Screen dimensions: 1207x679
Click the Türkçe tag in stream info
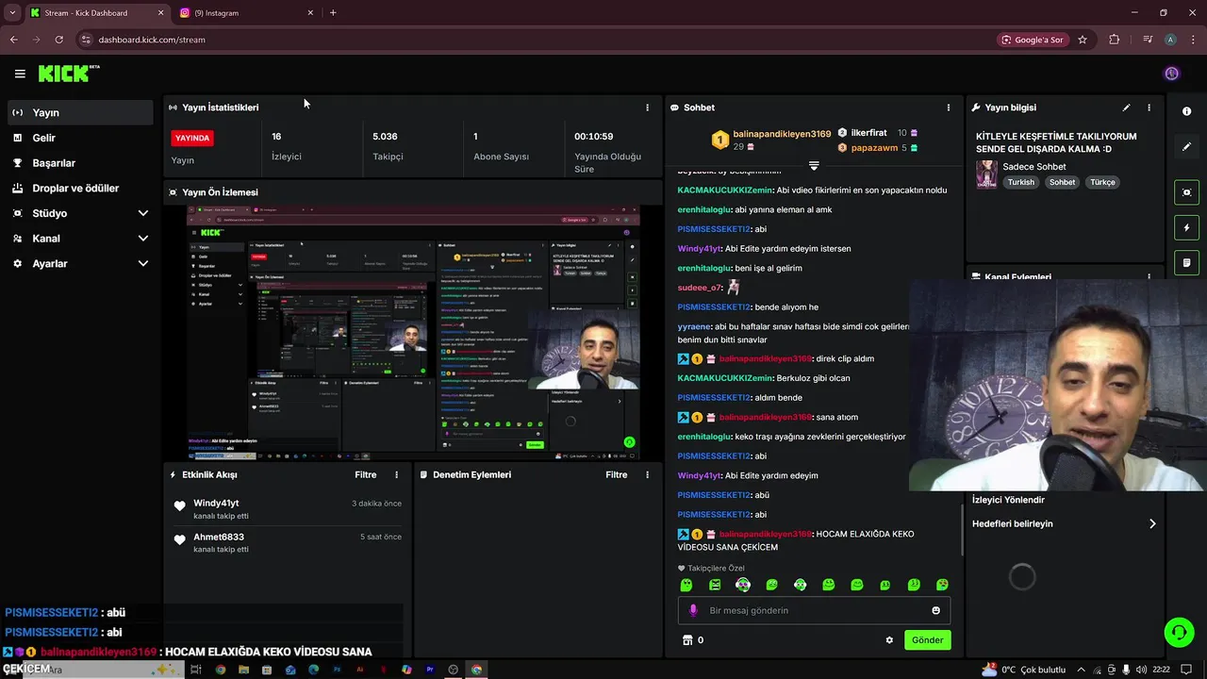1102,183
